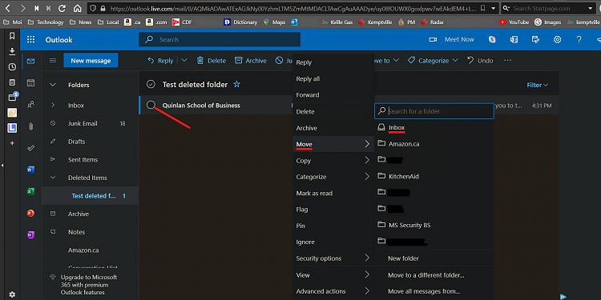
Task: Click the browser back arrow
Action: pos(9,8)
